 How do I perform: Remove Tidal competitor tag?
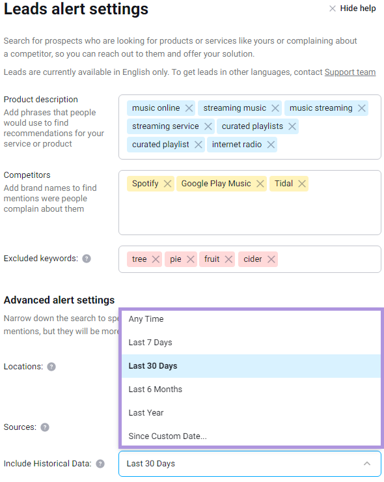point(302,184)
